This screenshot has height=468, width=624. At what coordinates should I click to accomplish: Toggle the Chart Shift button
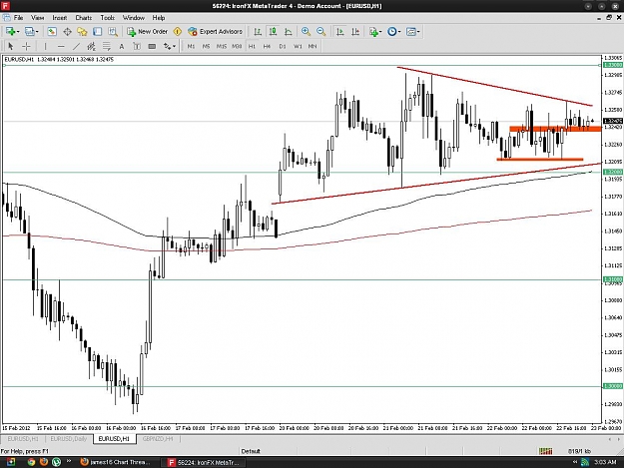tap(355, 31)
